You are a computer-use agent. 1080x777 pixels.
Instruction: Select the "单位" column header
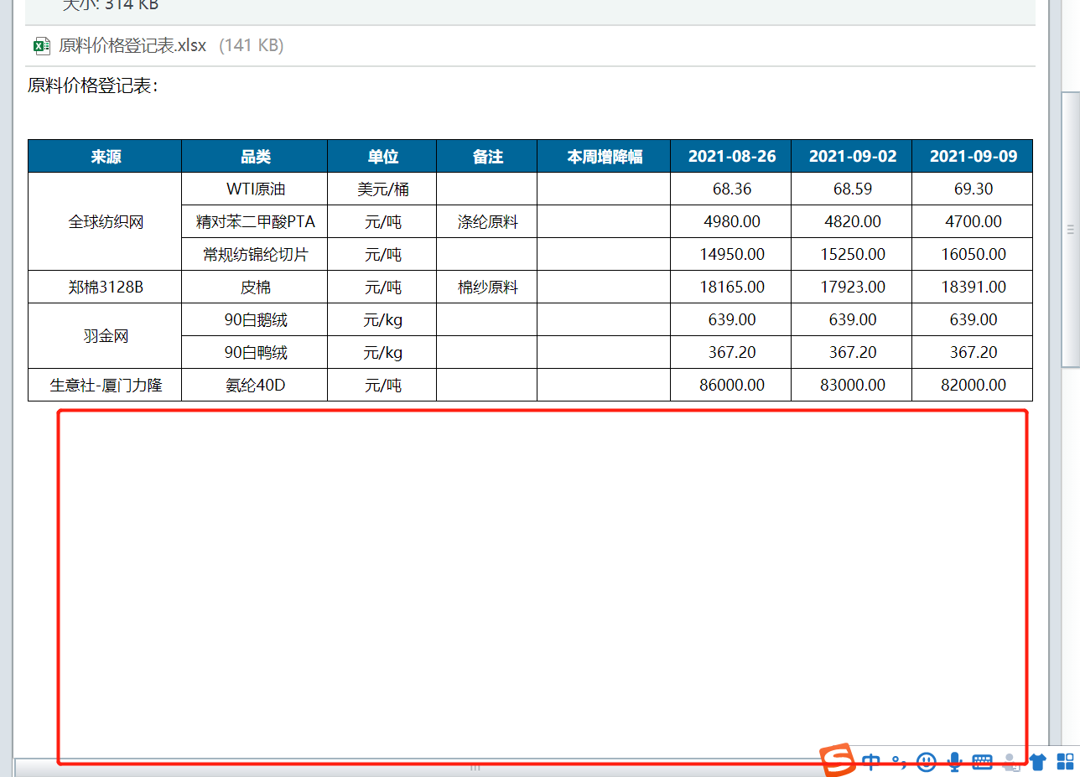382,157
